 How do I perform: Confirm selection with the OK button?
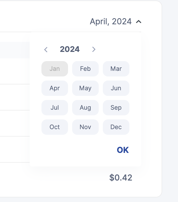tap(123, 150)
